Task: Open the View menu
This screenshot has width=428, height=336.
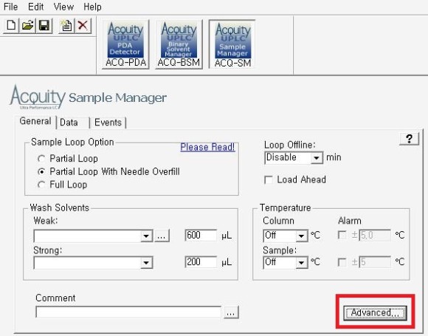Action: pyautogui.click(x=63, y=7)
